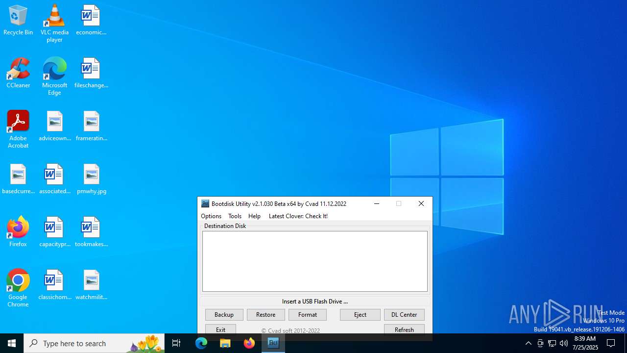The height and width of the screenshot is (353, 627).
Task: Open the DL Center
Action: (x=404, y=315)
